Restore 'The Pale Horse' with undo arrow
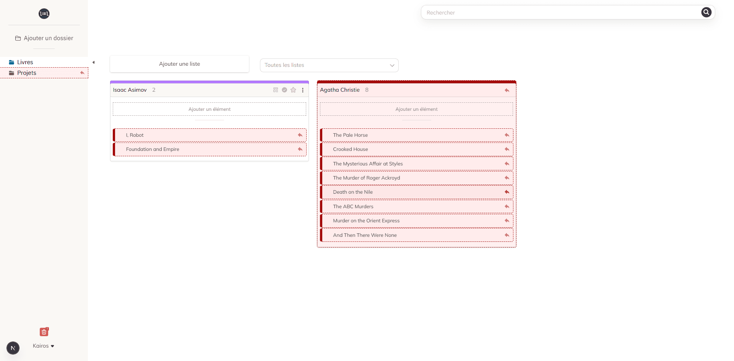This screenshot has width=734, height=361. pos(507,135)
